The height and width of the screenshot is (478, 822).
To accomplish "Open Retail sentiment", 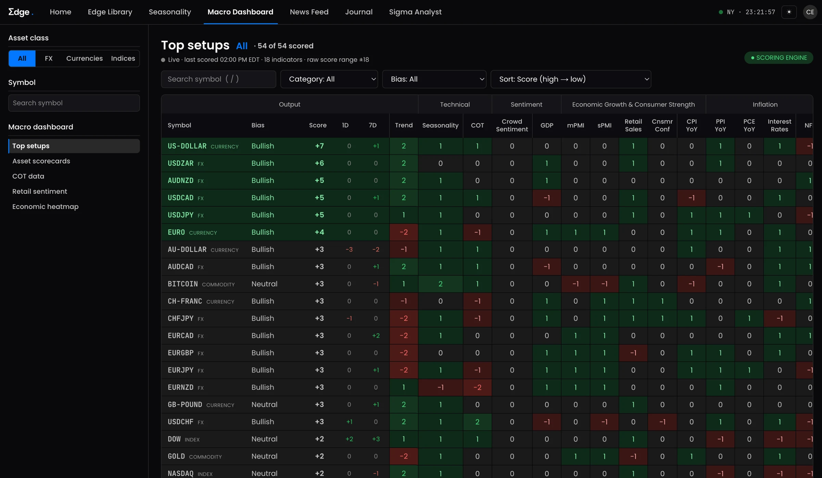I will click(x=40, y=191).
